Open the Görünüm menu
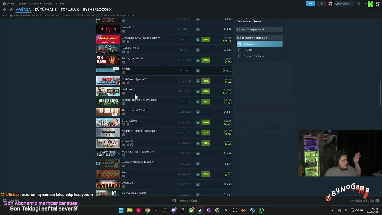Viewport: 382px width, 215px height. click(x=22, y=4)
